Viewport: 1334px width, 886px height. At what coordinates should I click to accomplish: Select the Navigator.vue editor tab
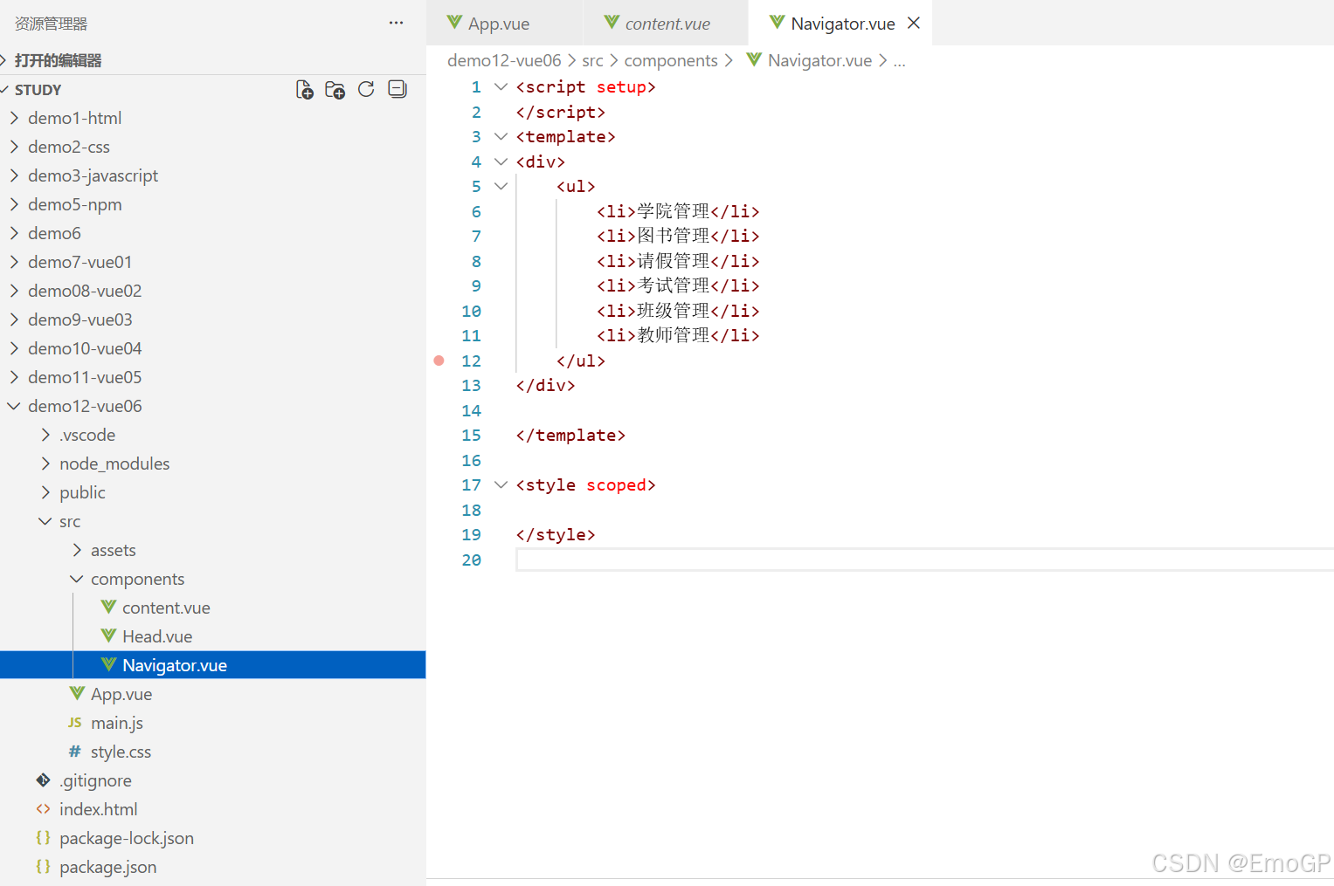pos(842,24)
